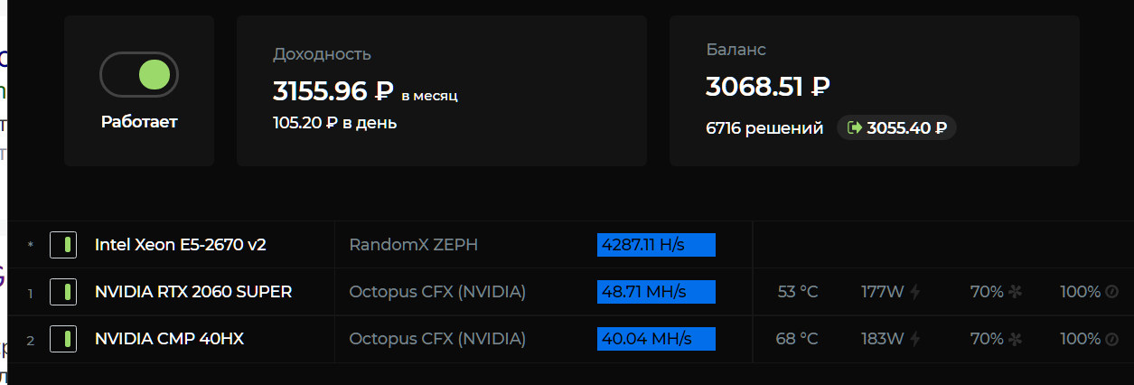
Task: Click the load gauge icon for RTX 2060 SUPER
Action: 1112,292
